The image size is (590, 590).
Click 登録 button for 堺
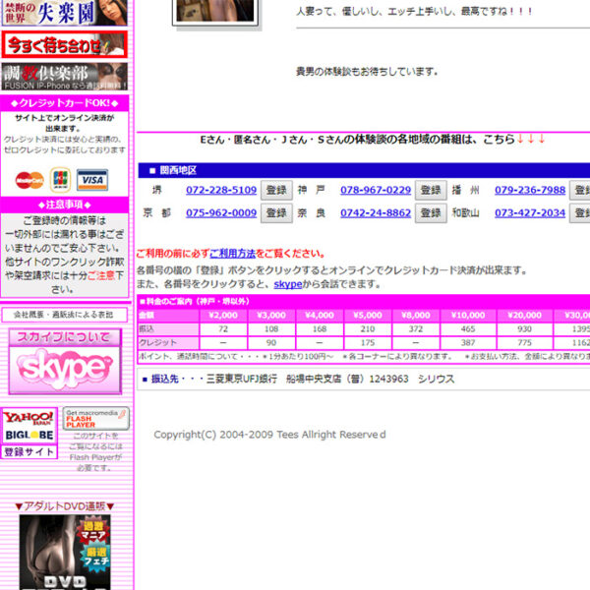coord(276,190)
